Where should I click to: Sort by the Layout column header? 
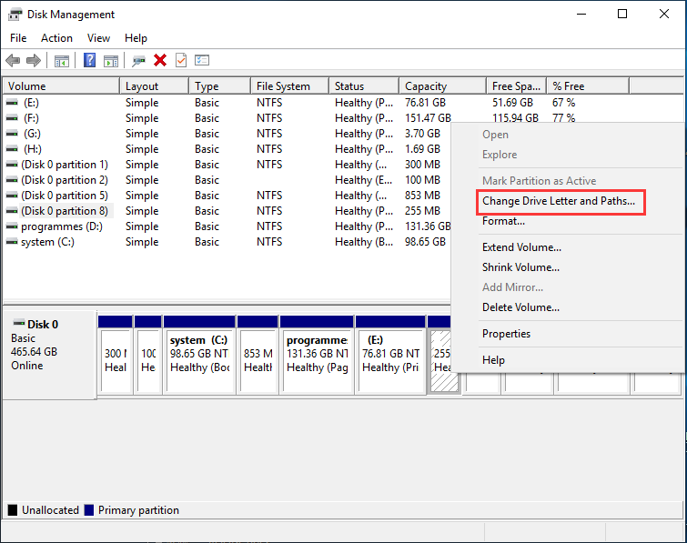pyautogui.click(x=154, y=85)
